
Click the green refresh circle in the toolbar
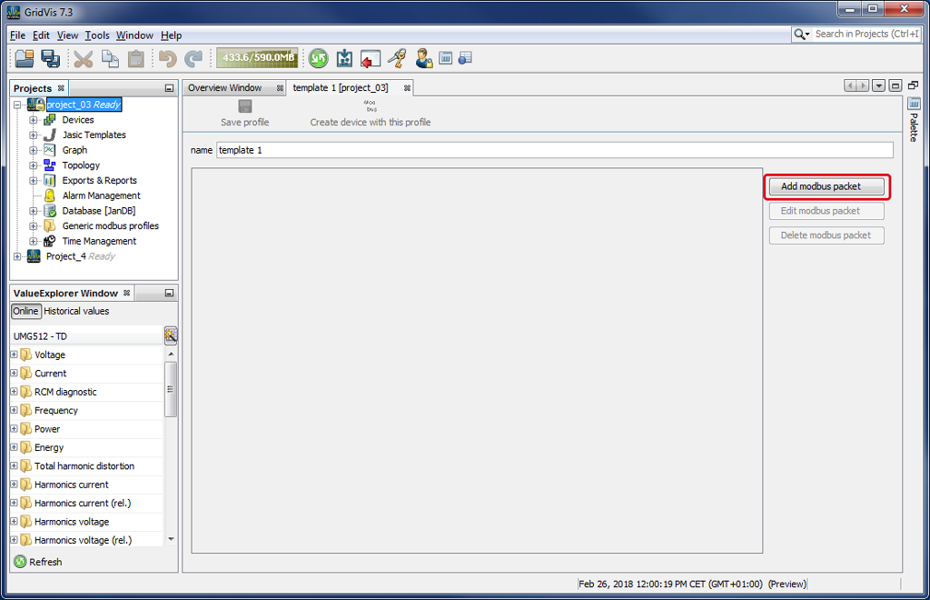(318, 59)
